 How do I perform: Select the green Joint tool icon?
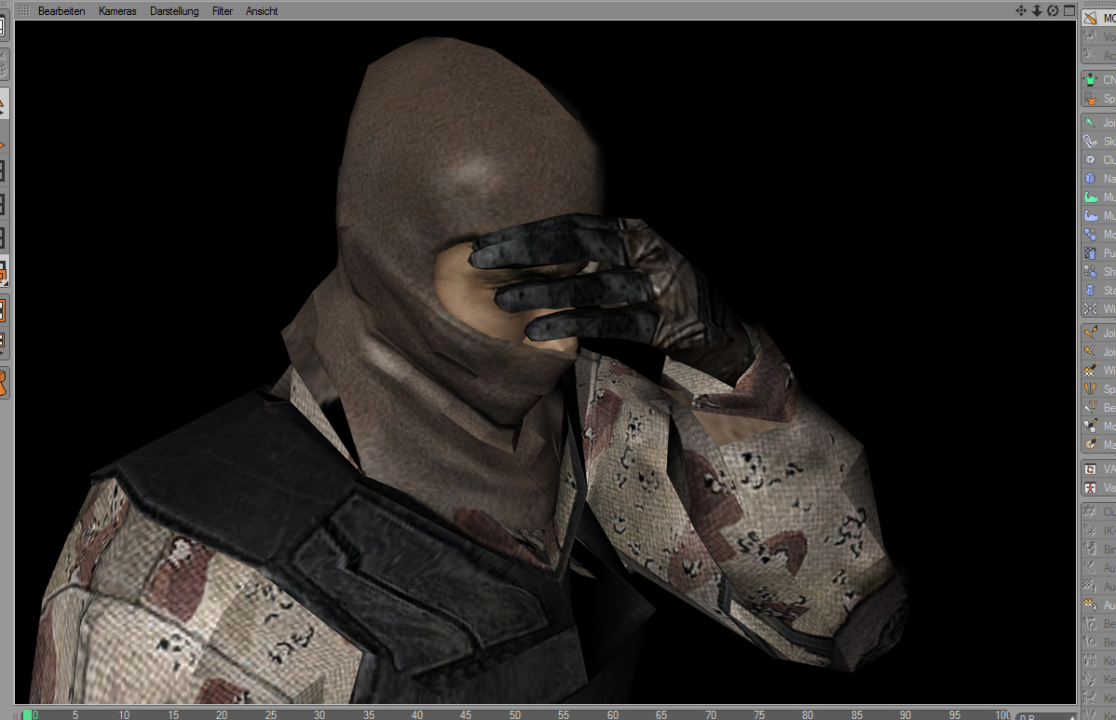(x=1091, y=123)
